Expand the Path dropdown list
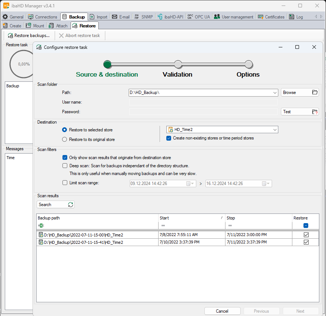The width and height of the screenshot is (326, 316). 275,93
